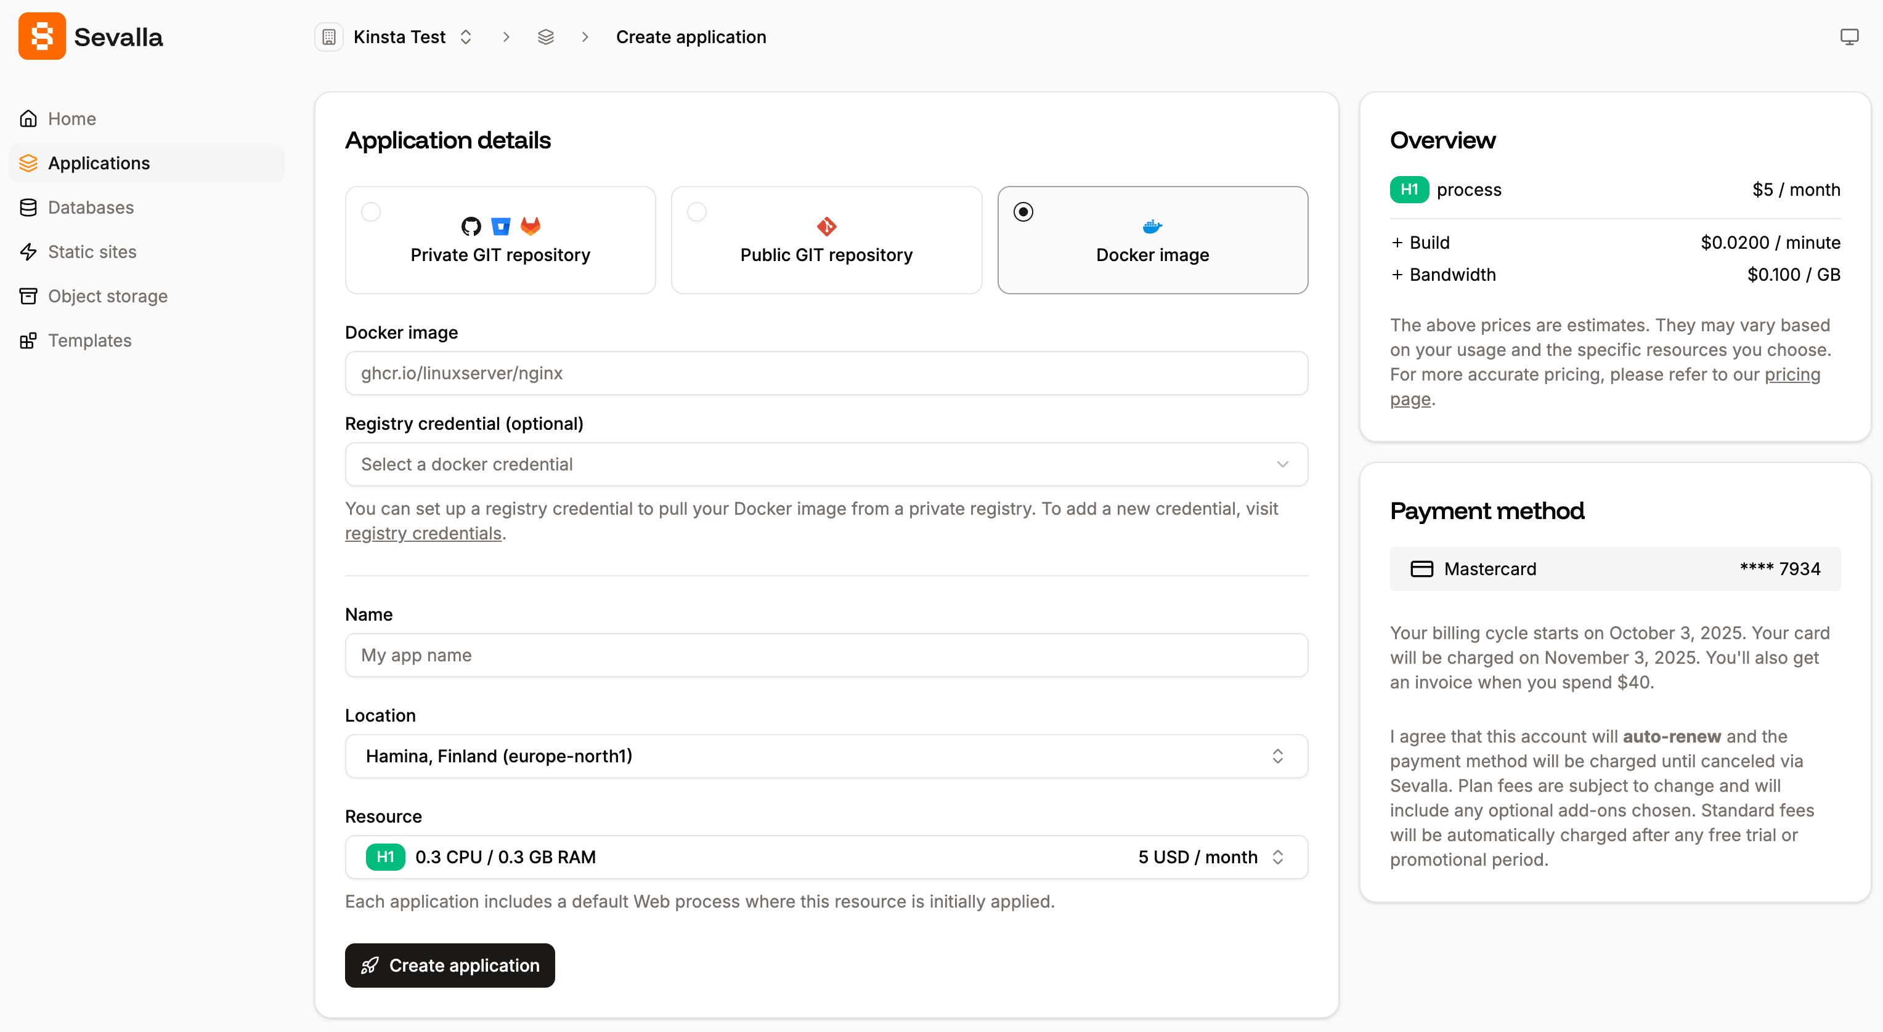Select the Home sidebar icon
This screenshot has width=1883, height=1032.
click(x=28, y=118)
